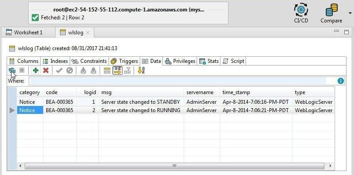354x175 pixels.
Task: Select 'Server state changed to STANDBY' cell
Action: click(141, 102)
